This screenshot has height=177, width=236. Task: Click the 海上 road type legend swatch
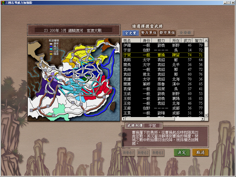coord(51,46)
